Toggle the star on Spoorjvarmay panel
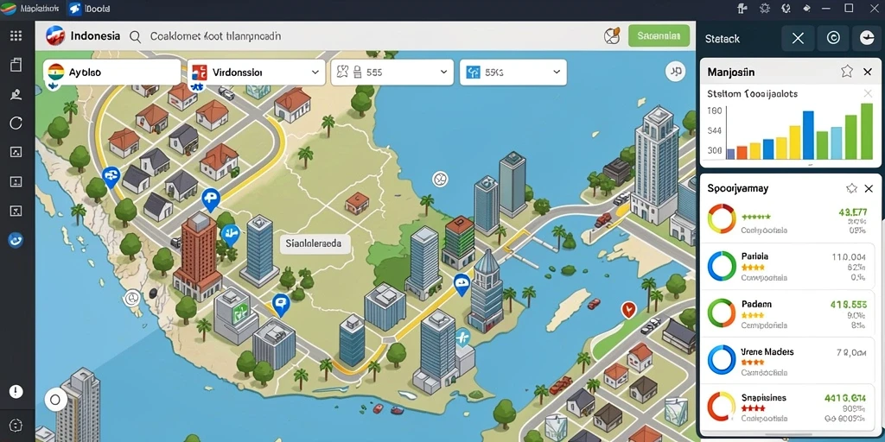 pyautogui.click(x=851, y=188)
